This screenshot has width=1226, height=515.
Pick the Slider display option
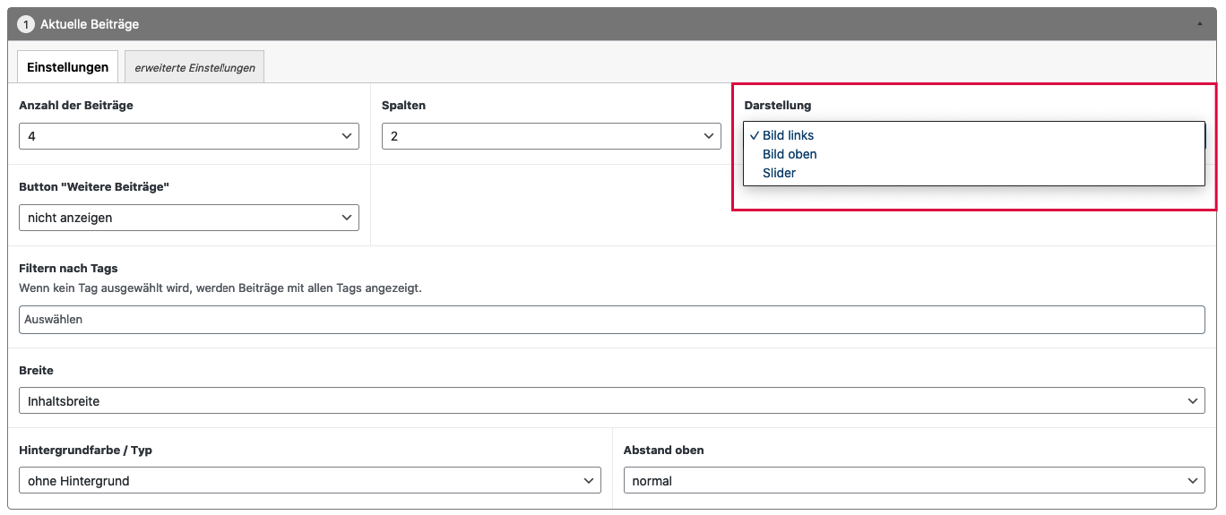click(x=779, y=173)
